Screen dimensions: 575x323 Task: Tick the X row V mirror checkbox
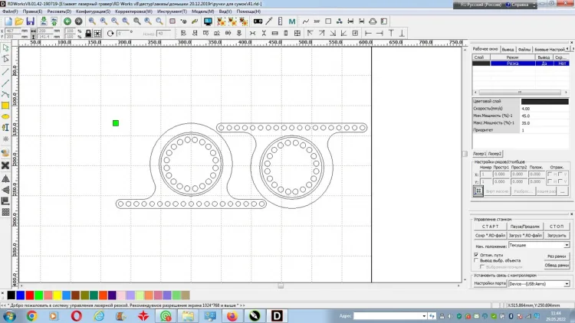(560, 175)
